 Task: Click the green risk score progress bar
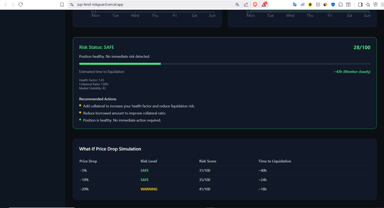pos(120,64)
